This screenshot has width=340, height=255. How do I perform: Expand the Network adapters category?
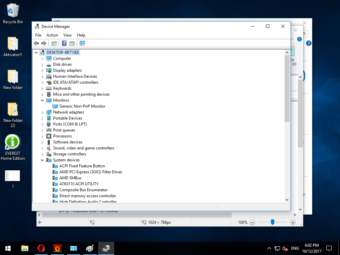42,113
